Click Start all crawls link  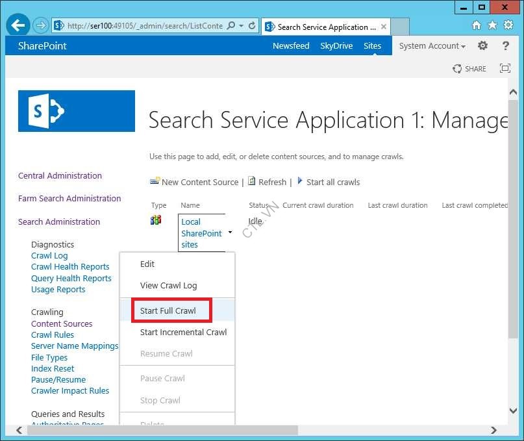pos(332,183)
